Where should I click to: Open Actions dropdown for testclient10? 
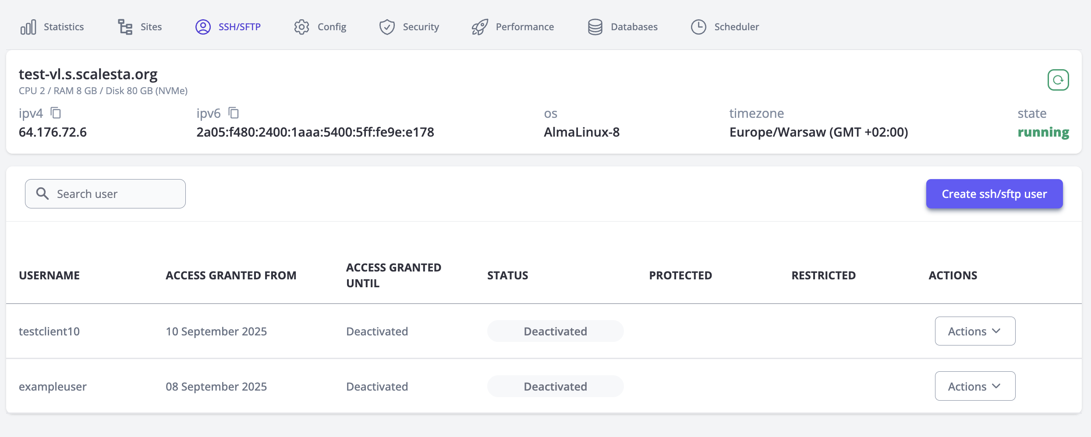point(975,331)
